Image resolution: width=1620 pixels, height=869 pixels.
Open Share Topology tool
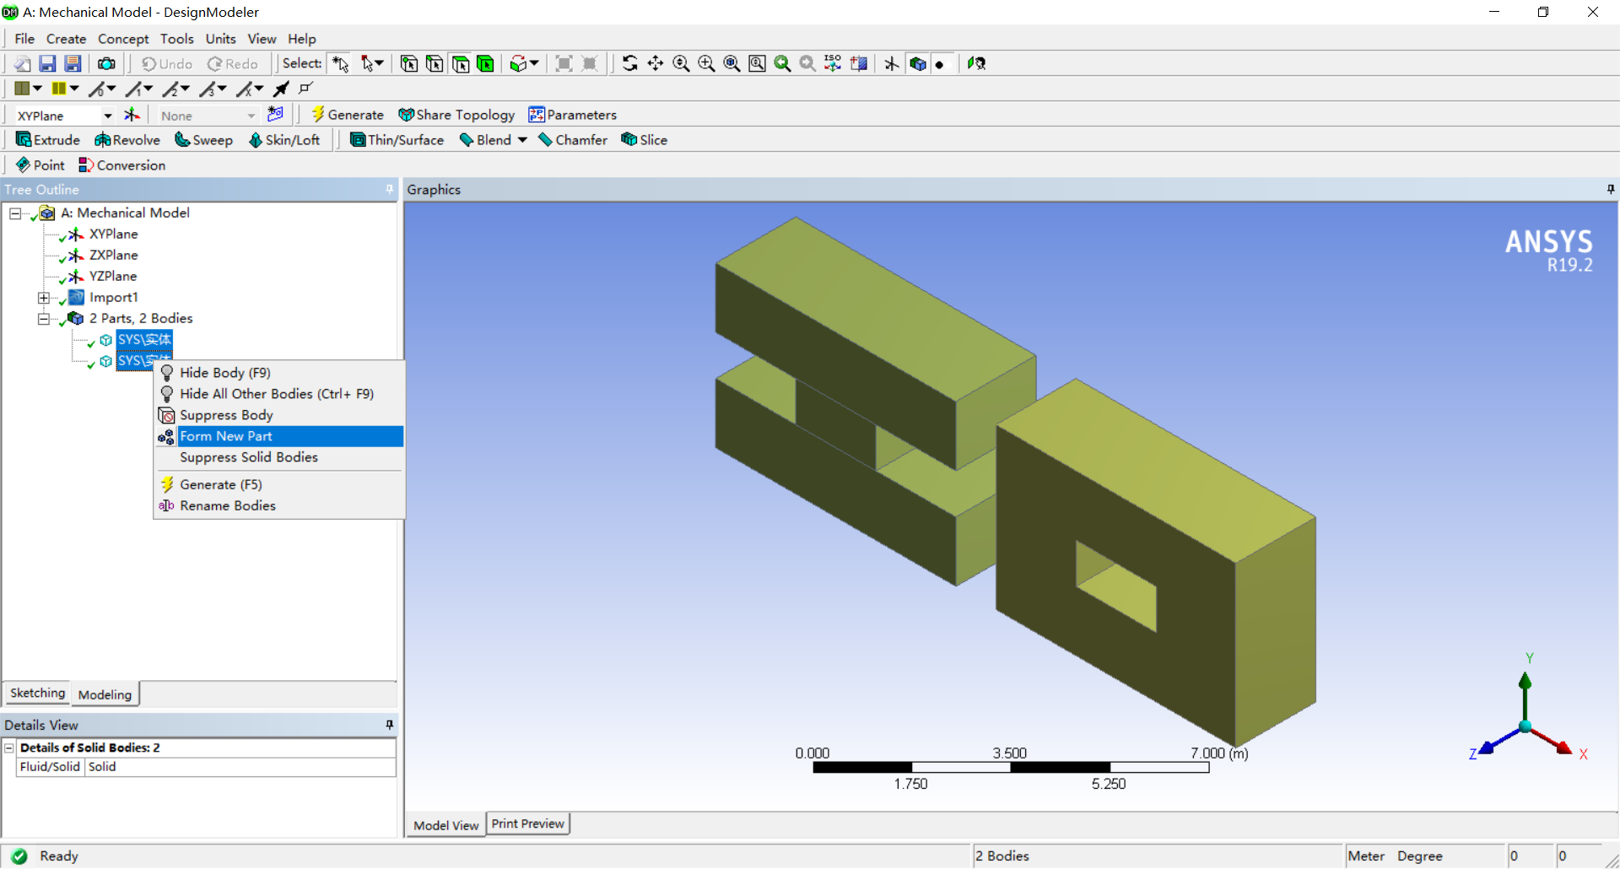pyautogui.click(x=456, y=115)
